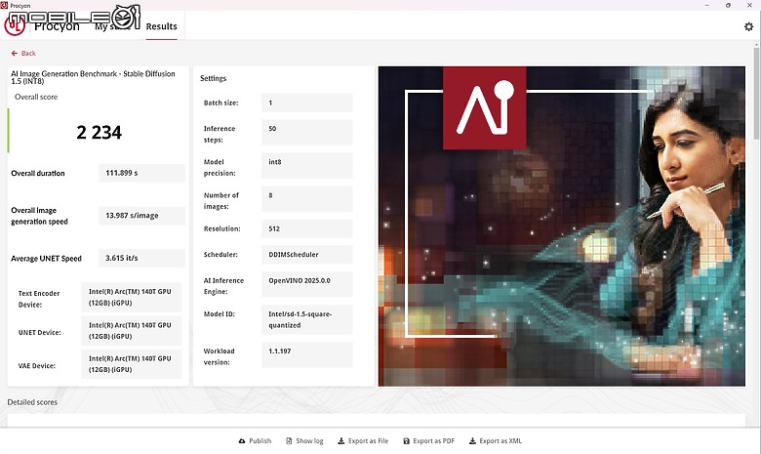
Task: Close the Procyon window
Action: coord(749,5)
